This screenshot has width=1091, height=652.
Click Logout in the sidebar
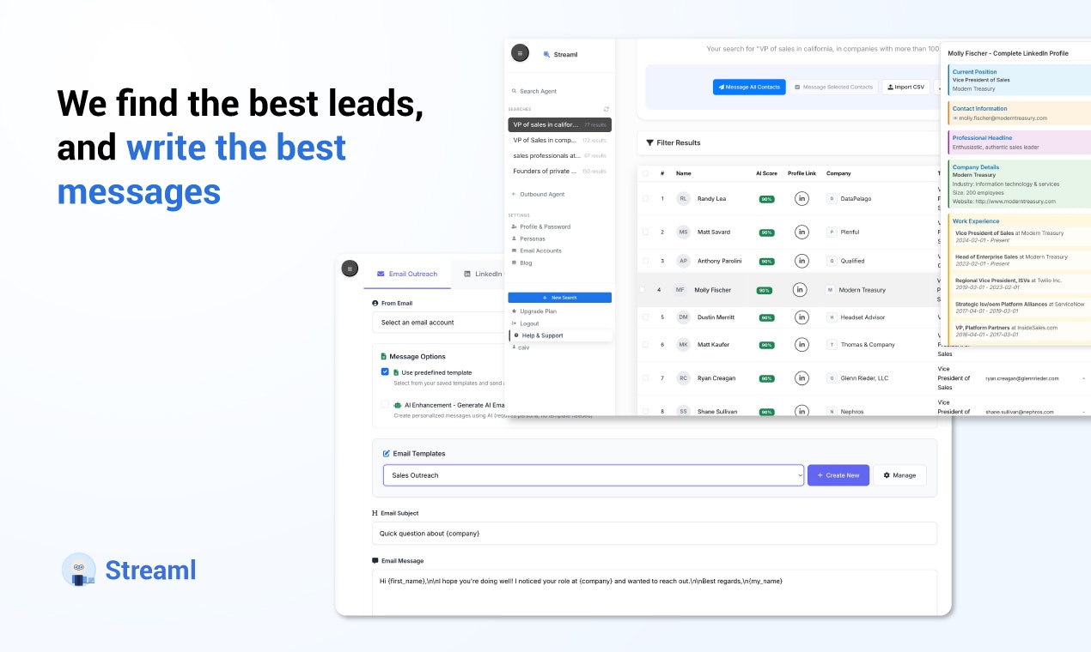(x=529, y=323)
